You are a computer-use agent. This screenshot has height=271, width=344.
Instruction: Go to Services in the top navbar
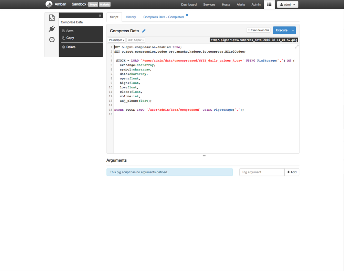click(x=209, y=4)
